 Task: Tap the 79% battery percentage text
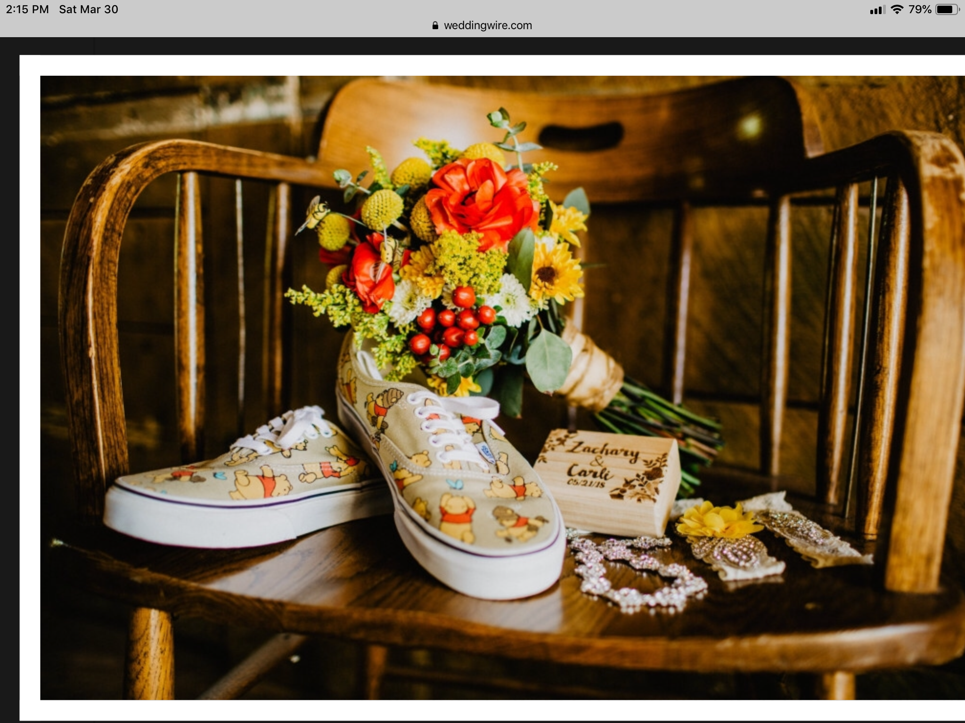click(920, 9)
